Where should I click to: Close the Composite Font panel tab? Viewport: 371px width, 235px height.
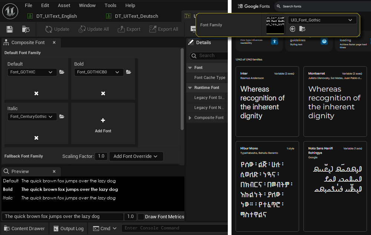tap(54, 43)
